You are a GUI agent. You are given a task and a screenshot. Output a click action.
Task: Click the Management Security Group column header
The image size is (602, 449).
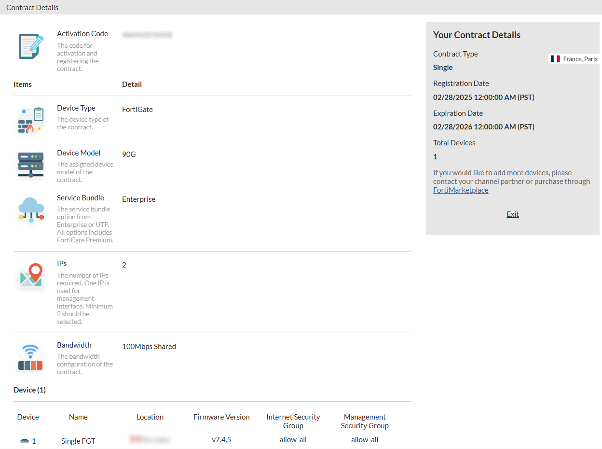[x=365, y=421]
